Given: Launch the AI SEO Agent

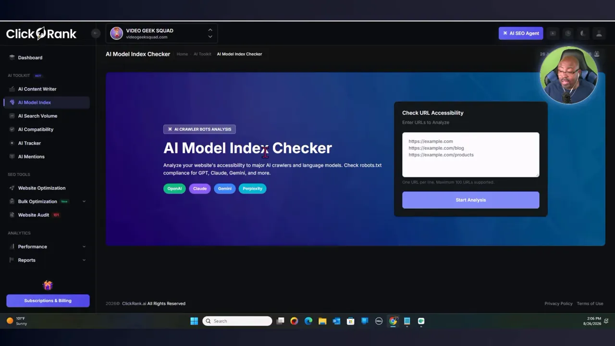Looking at the screenshot, I should [x=521, y=33].
